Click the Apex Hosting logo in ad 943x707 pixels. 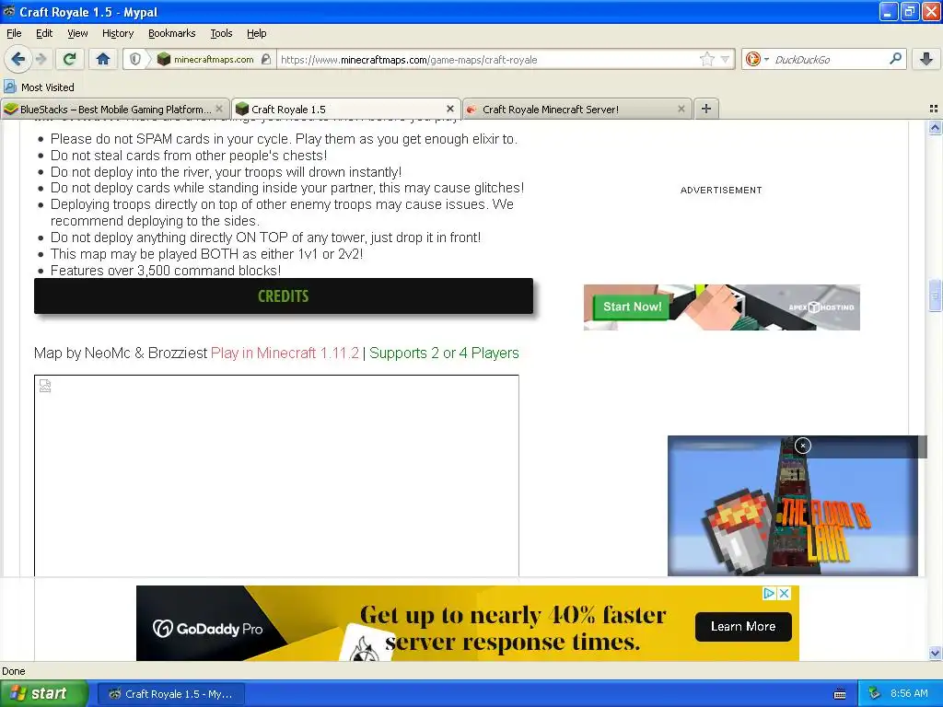point(821,307)
